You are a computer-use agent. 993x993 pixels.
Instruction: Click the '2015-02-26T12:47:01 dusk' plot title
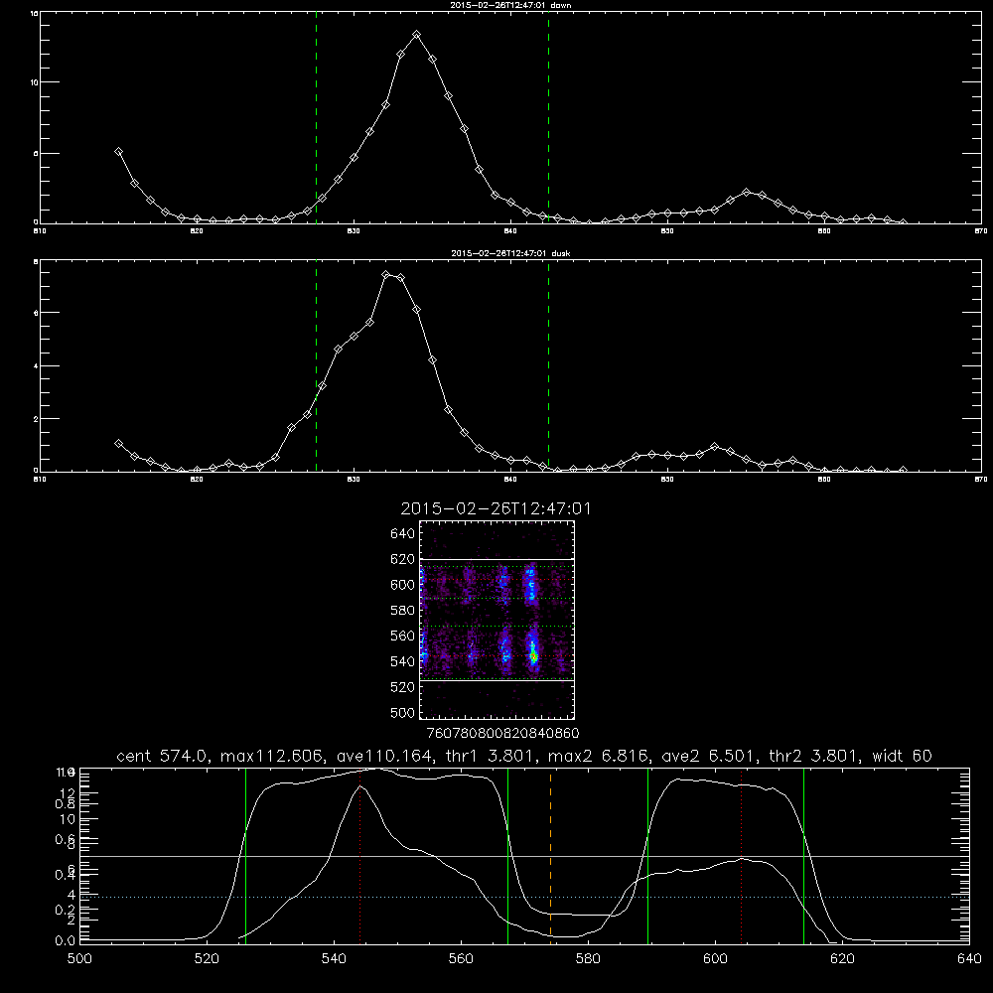[x=511, y=253]
